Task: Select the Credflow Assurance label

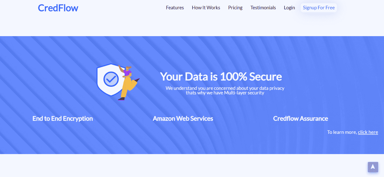Action: coord(300,119)
